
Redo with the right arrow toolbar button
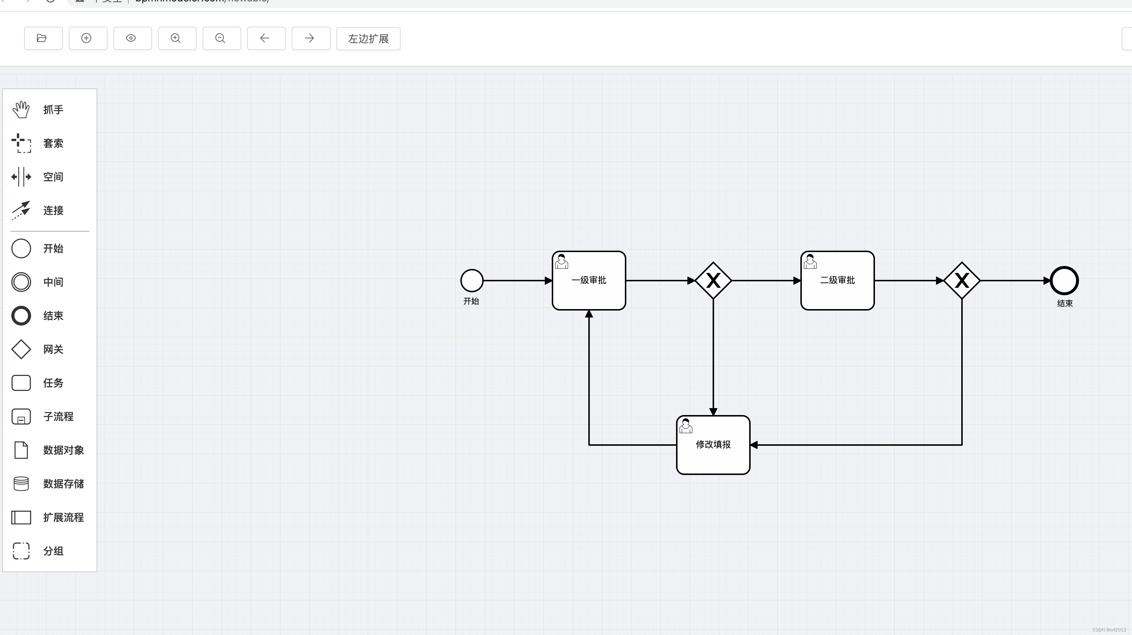coord(311,39)
